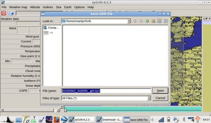Click the forecast timeline slider handle

click(65, 110)
